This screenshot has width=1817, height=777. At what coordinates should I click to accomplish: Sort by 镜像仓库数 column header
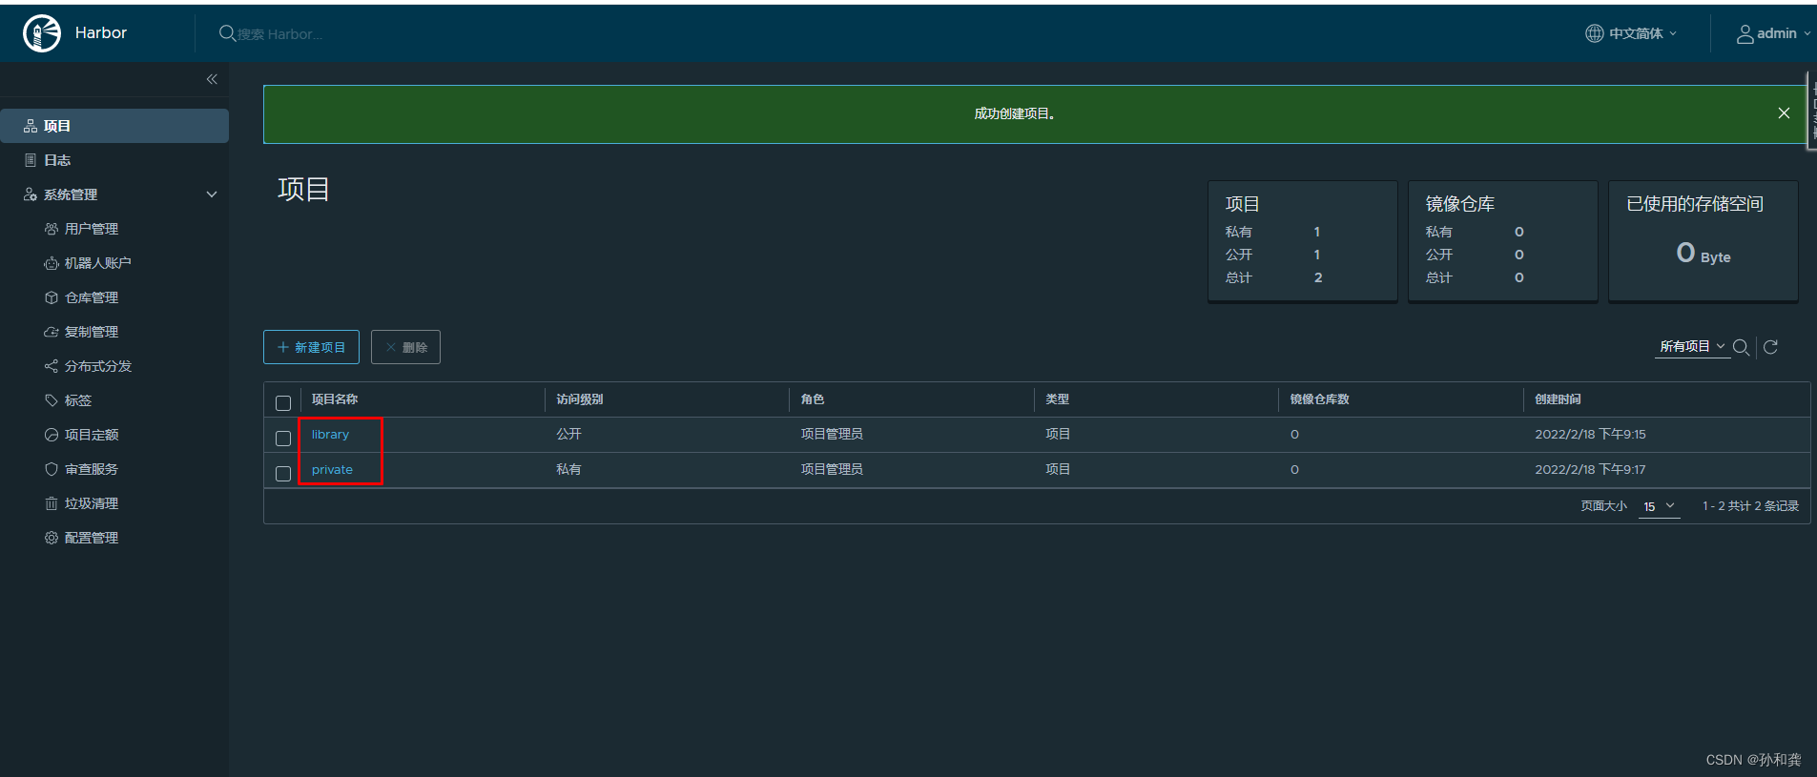[1319, 399]
